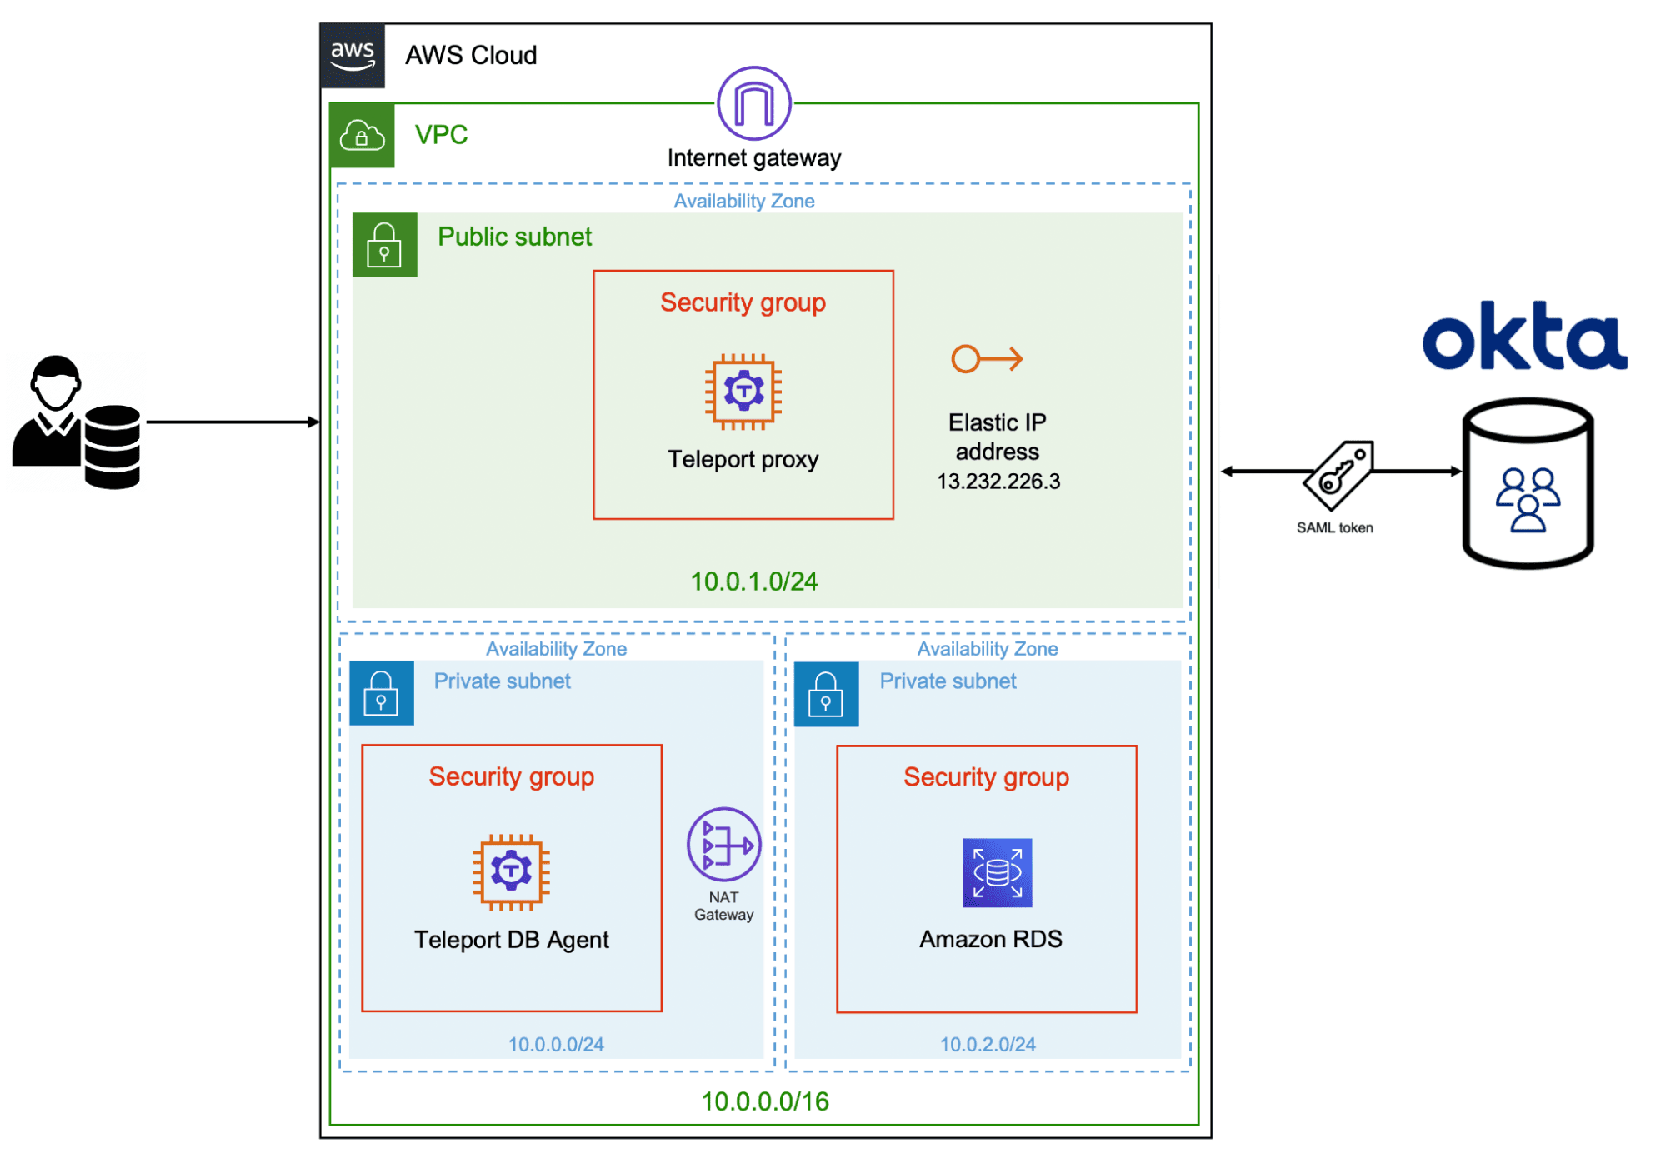Image resolution: width=1666 pixels, height=1153 pixels.
Task: Click the Public subnet label
Action: click(514, 237)
